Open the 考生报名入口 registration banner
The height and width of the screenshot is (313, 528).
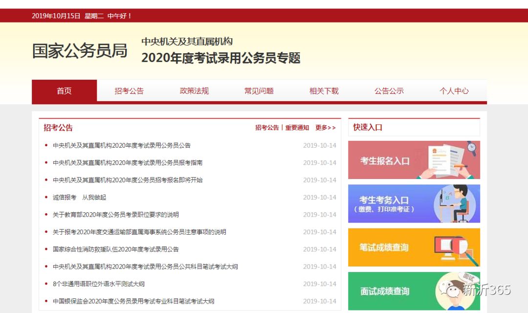tap(414, 160)
